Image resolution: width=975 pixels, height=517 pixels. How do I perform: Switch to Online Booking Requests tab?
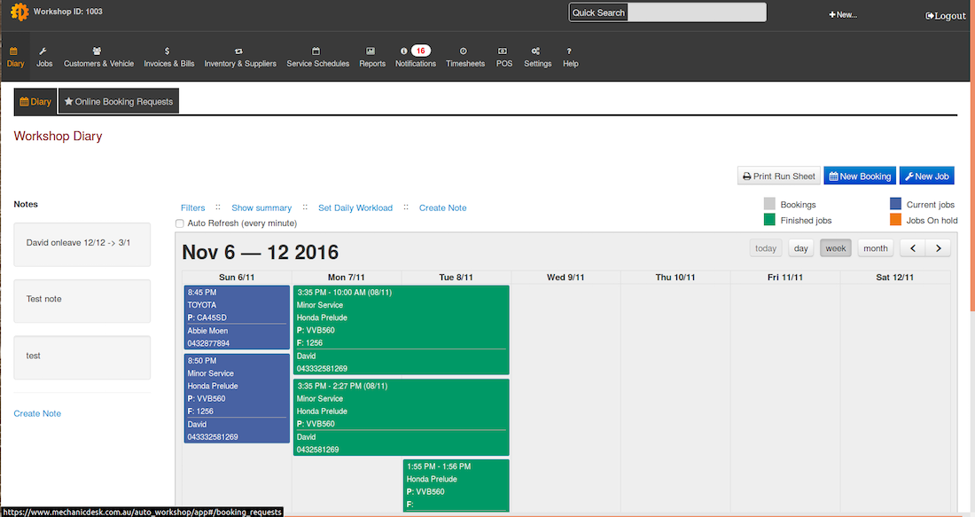(118, 101)
